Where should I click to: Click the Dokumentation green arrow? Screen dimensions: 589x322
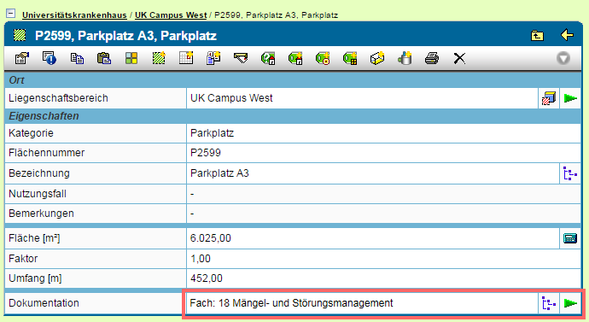pos(570,303)
